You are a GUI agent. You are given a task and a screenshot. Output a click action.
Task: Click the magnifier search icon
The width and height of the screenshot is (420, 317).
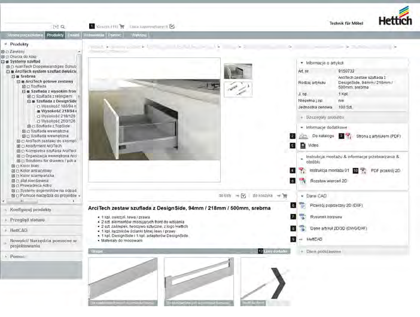pos(63,27)
